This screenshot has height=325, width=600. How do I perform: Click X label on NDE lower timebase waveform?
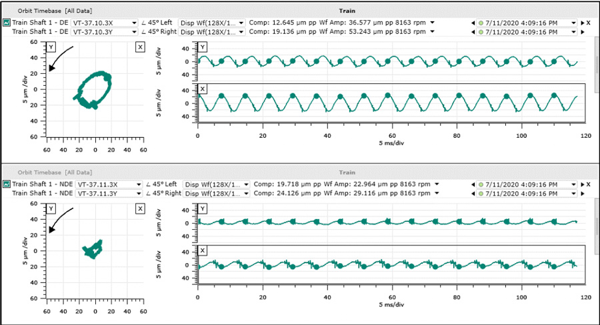pyautogui.click(x=203, y=250)
